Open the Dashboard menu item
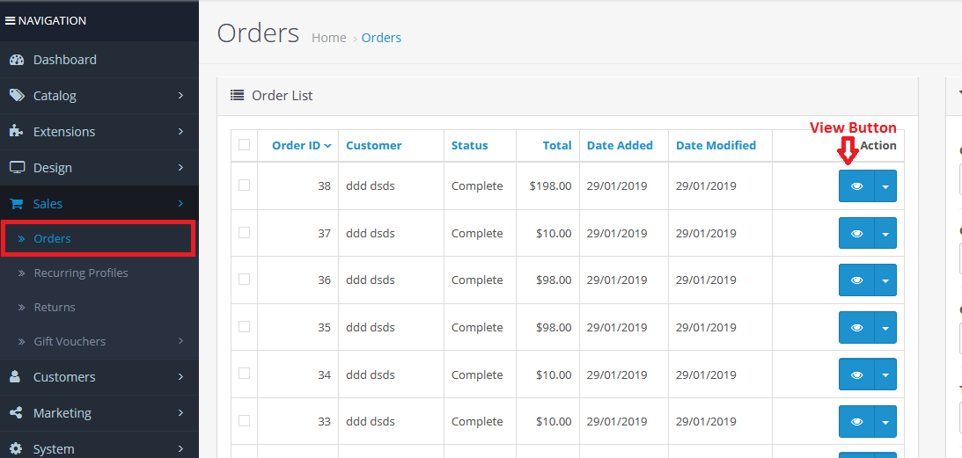962x458 pixels. (99, 60)
